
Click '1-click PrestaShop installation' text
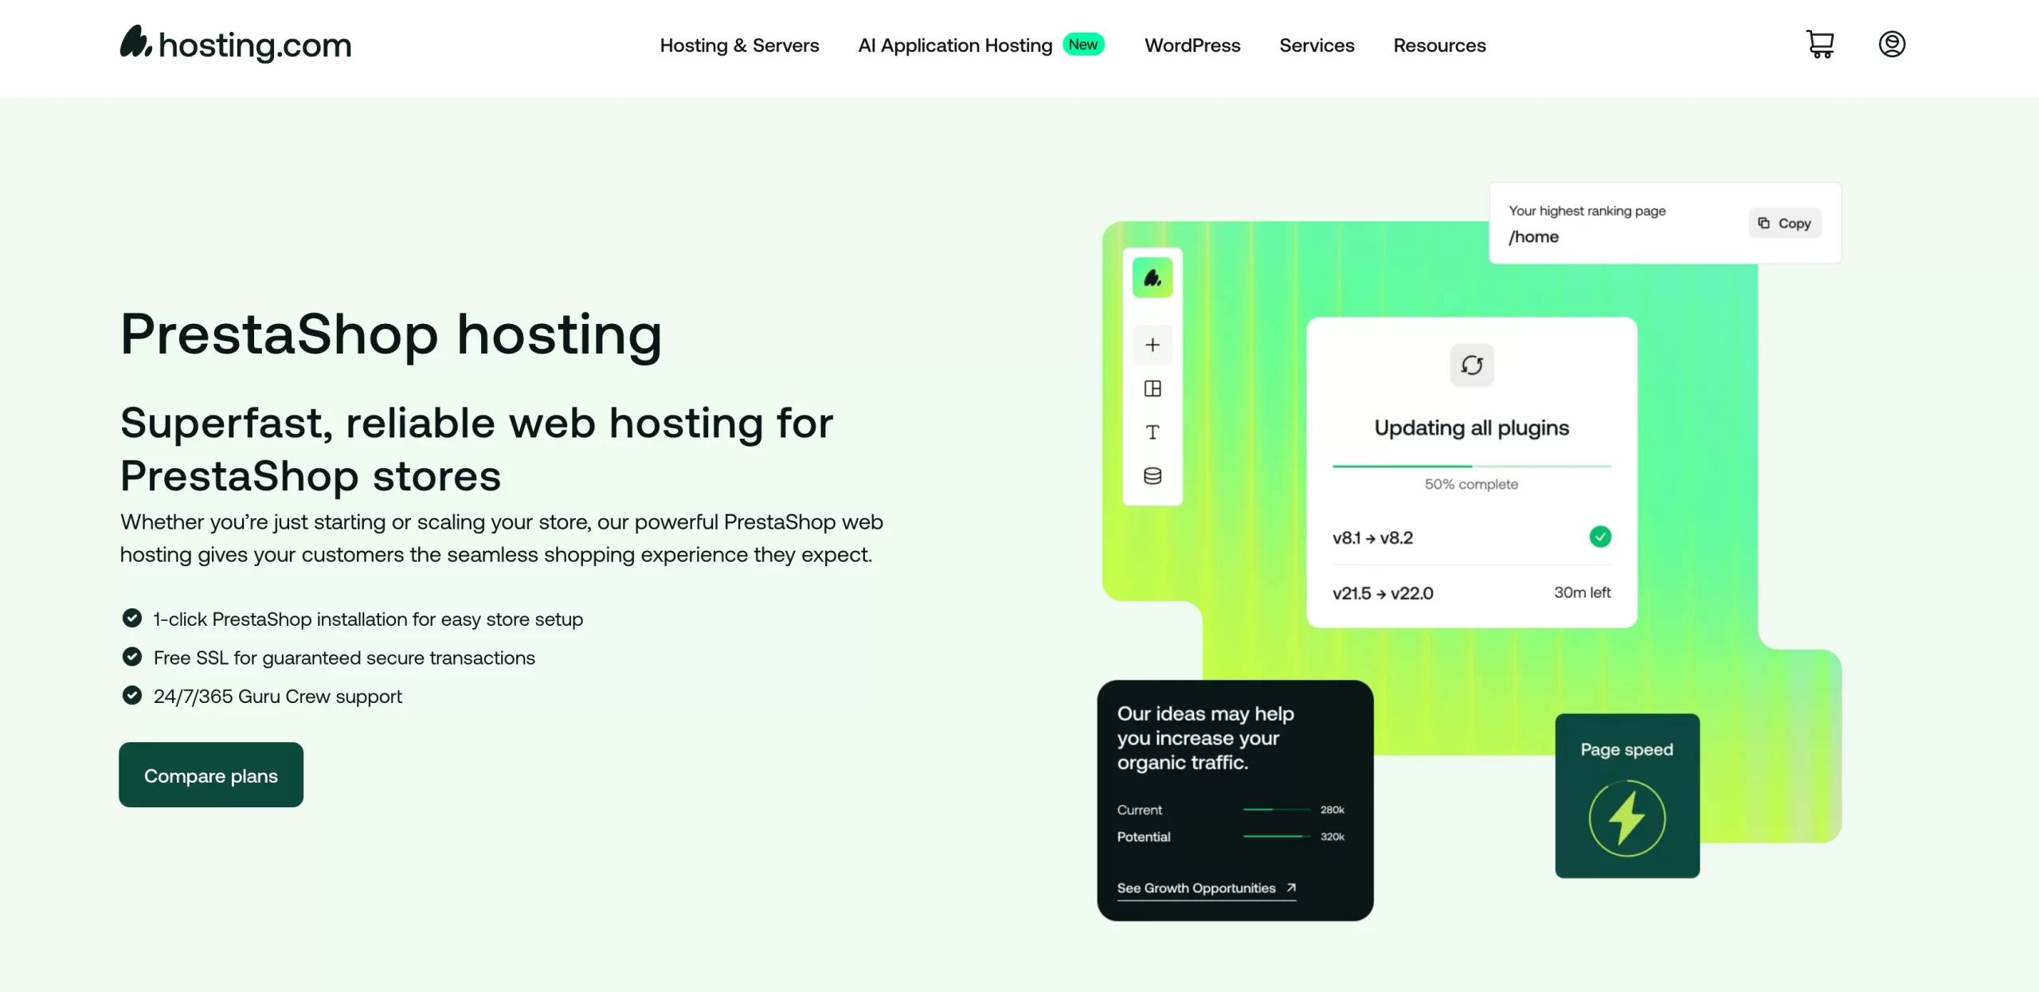point(368,619)
